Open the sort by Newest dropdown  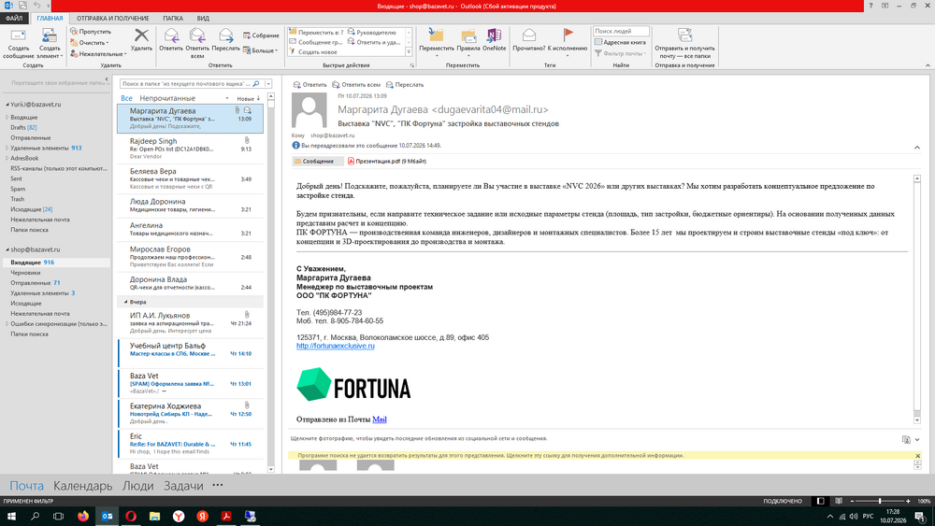tap(248, 99)
